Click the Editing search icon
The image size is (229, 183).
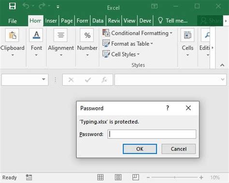[x=206, y=35]
